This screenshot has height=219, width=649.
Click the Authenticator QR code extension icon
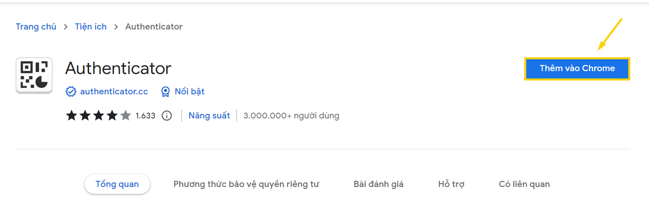tap(34, 75)
